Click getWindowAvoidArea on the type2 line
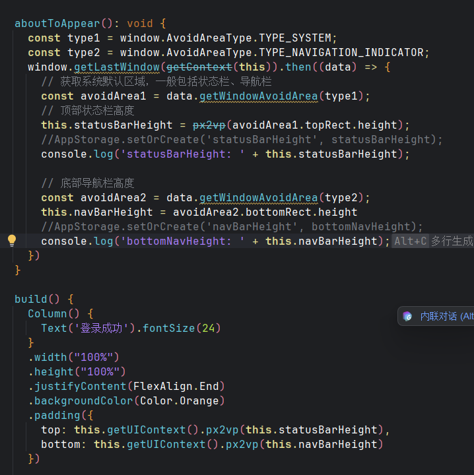 [x=259, y=198]
